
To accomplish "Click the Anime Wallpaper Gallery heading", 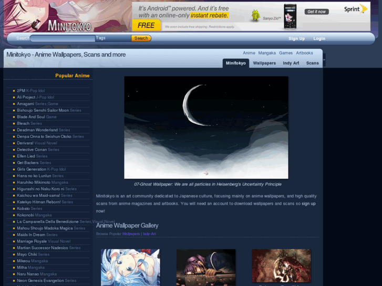I will pos(127,226).
